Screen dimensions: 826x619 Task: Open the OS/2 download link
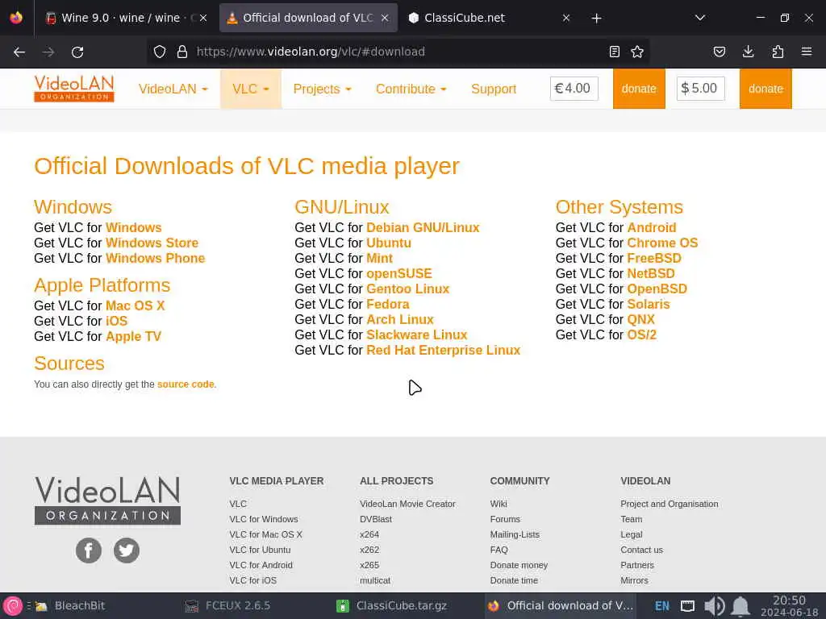tap(641, 334)
